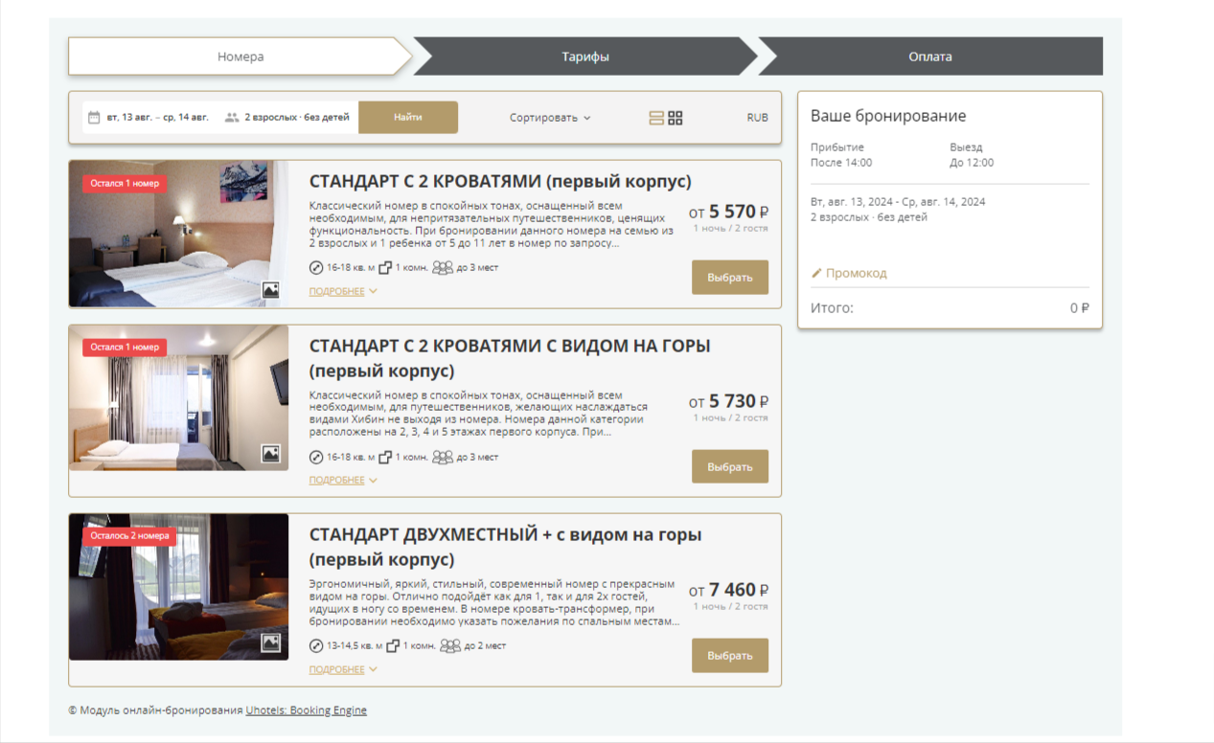Open the Uhotels: Booking Engine link
Screen dimensions: 1214x743
[x=306, y=710]
